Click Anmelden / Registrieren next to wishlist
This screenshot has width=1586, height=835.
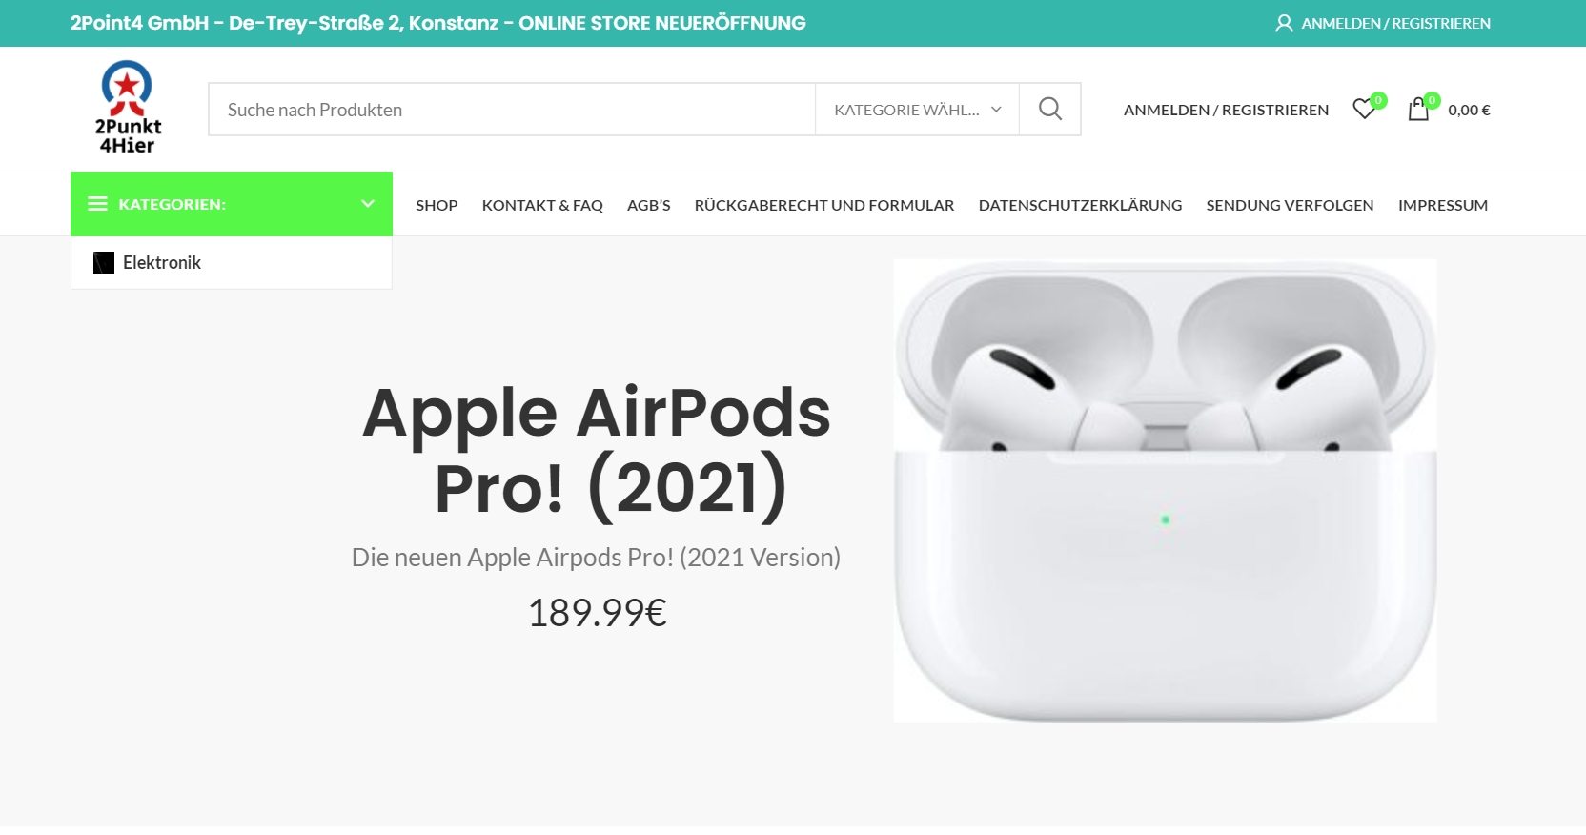pos(1226,110)
